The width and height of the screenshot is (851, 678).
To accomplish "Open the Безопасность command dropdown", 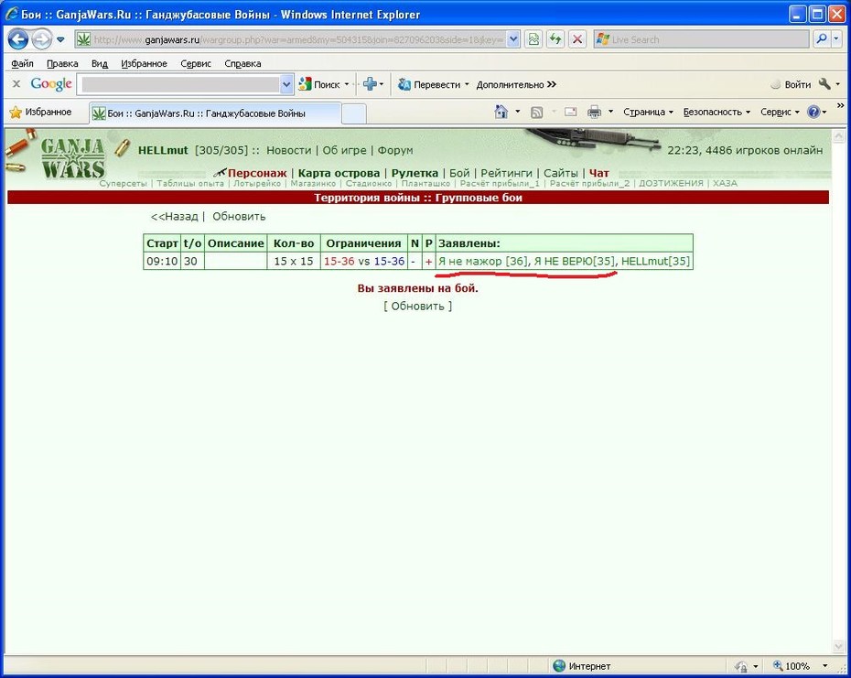I will click(x=716, y=112).
